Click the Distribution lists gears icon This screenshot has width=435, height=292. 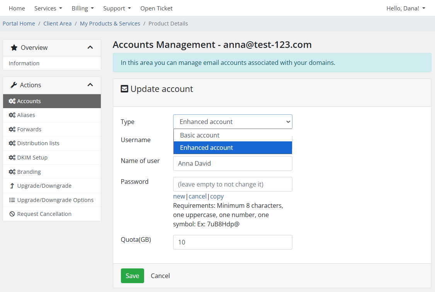12,143
